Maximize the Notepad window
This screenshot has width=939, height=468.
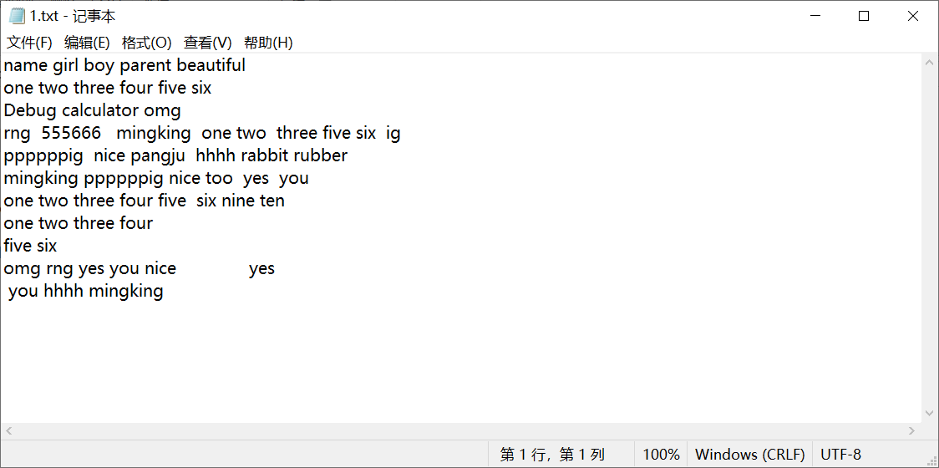[864, 16]
